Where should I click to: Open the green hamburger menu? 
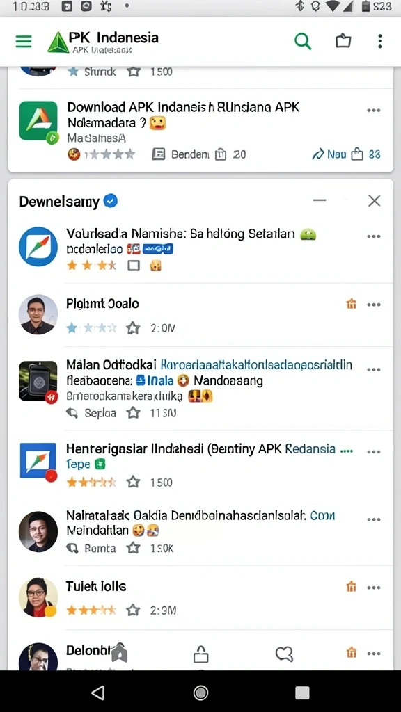[24, 42]
